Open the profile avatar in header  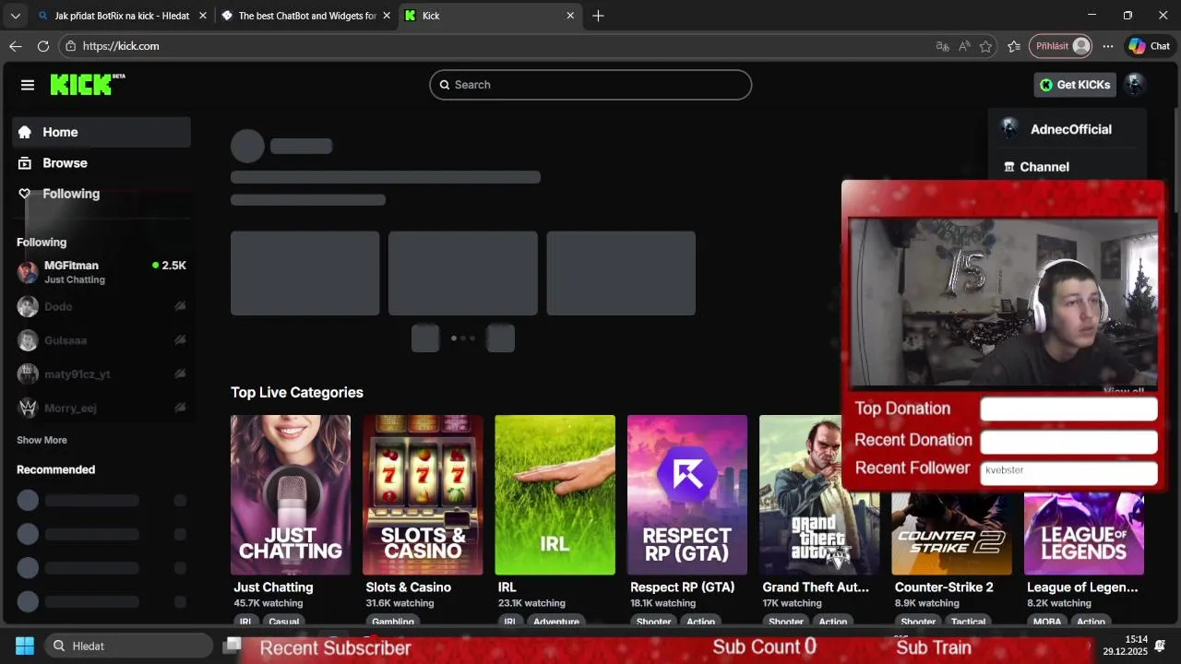[x=1135, y=85]
